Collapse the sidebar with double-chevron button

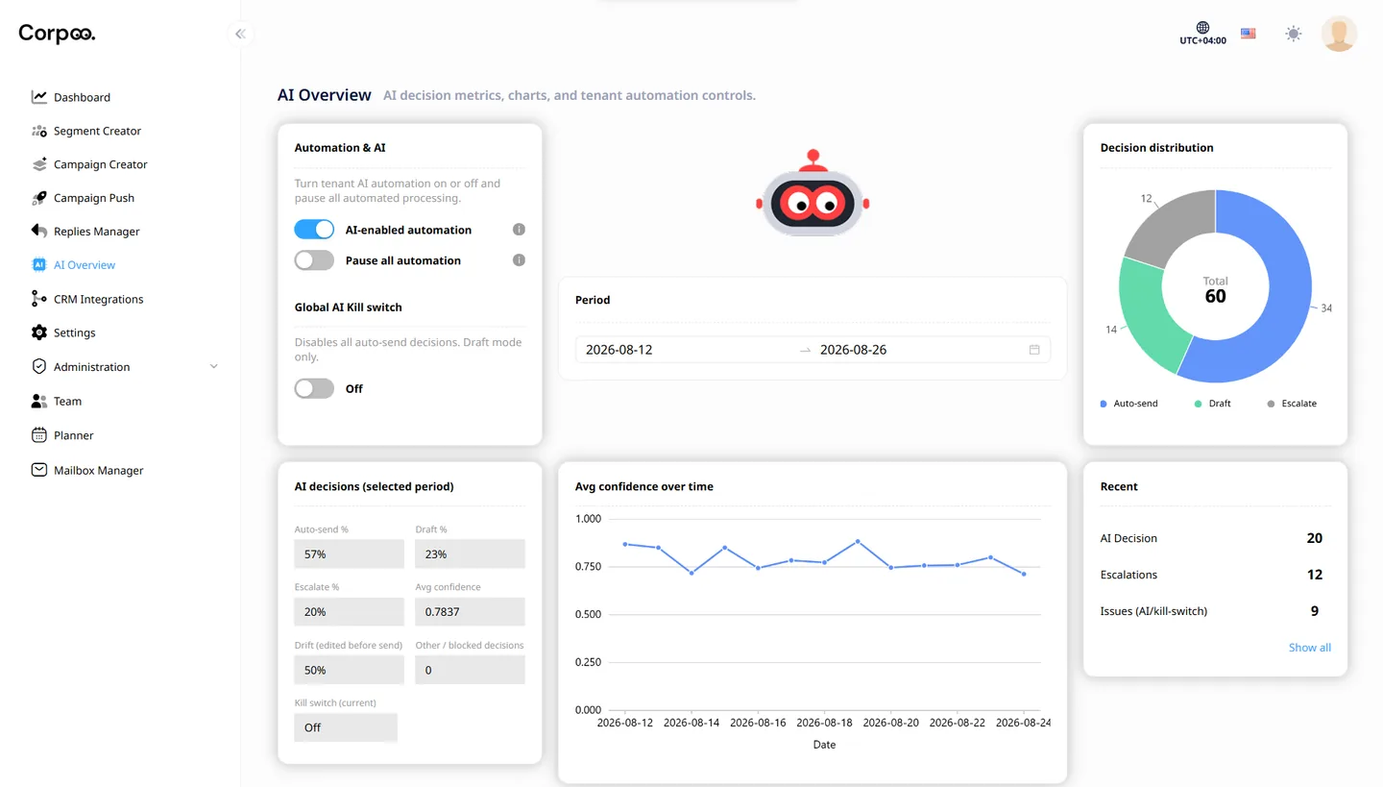(240, 34)
